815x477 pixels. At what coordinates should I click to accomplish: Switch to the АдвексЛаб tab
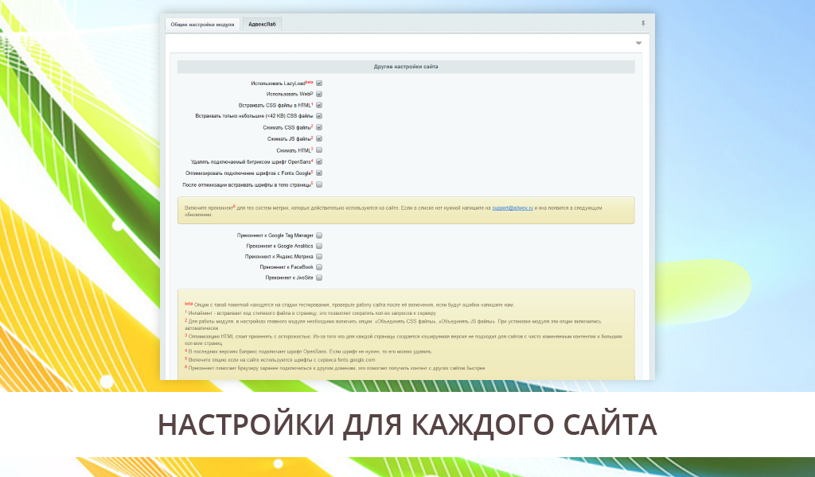[262, 24]
